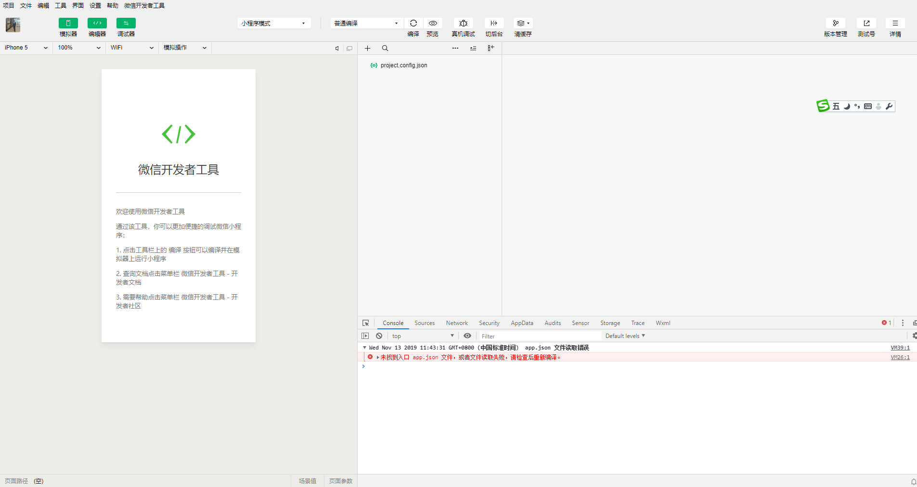Open the VM26:1 source link
The width and height of the screenshot is (917, 487).
pos(900,357)
